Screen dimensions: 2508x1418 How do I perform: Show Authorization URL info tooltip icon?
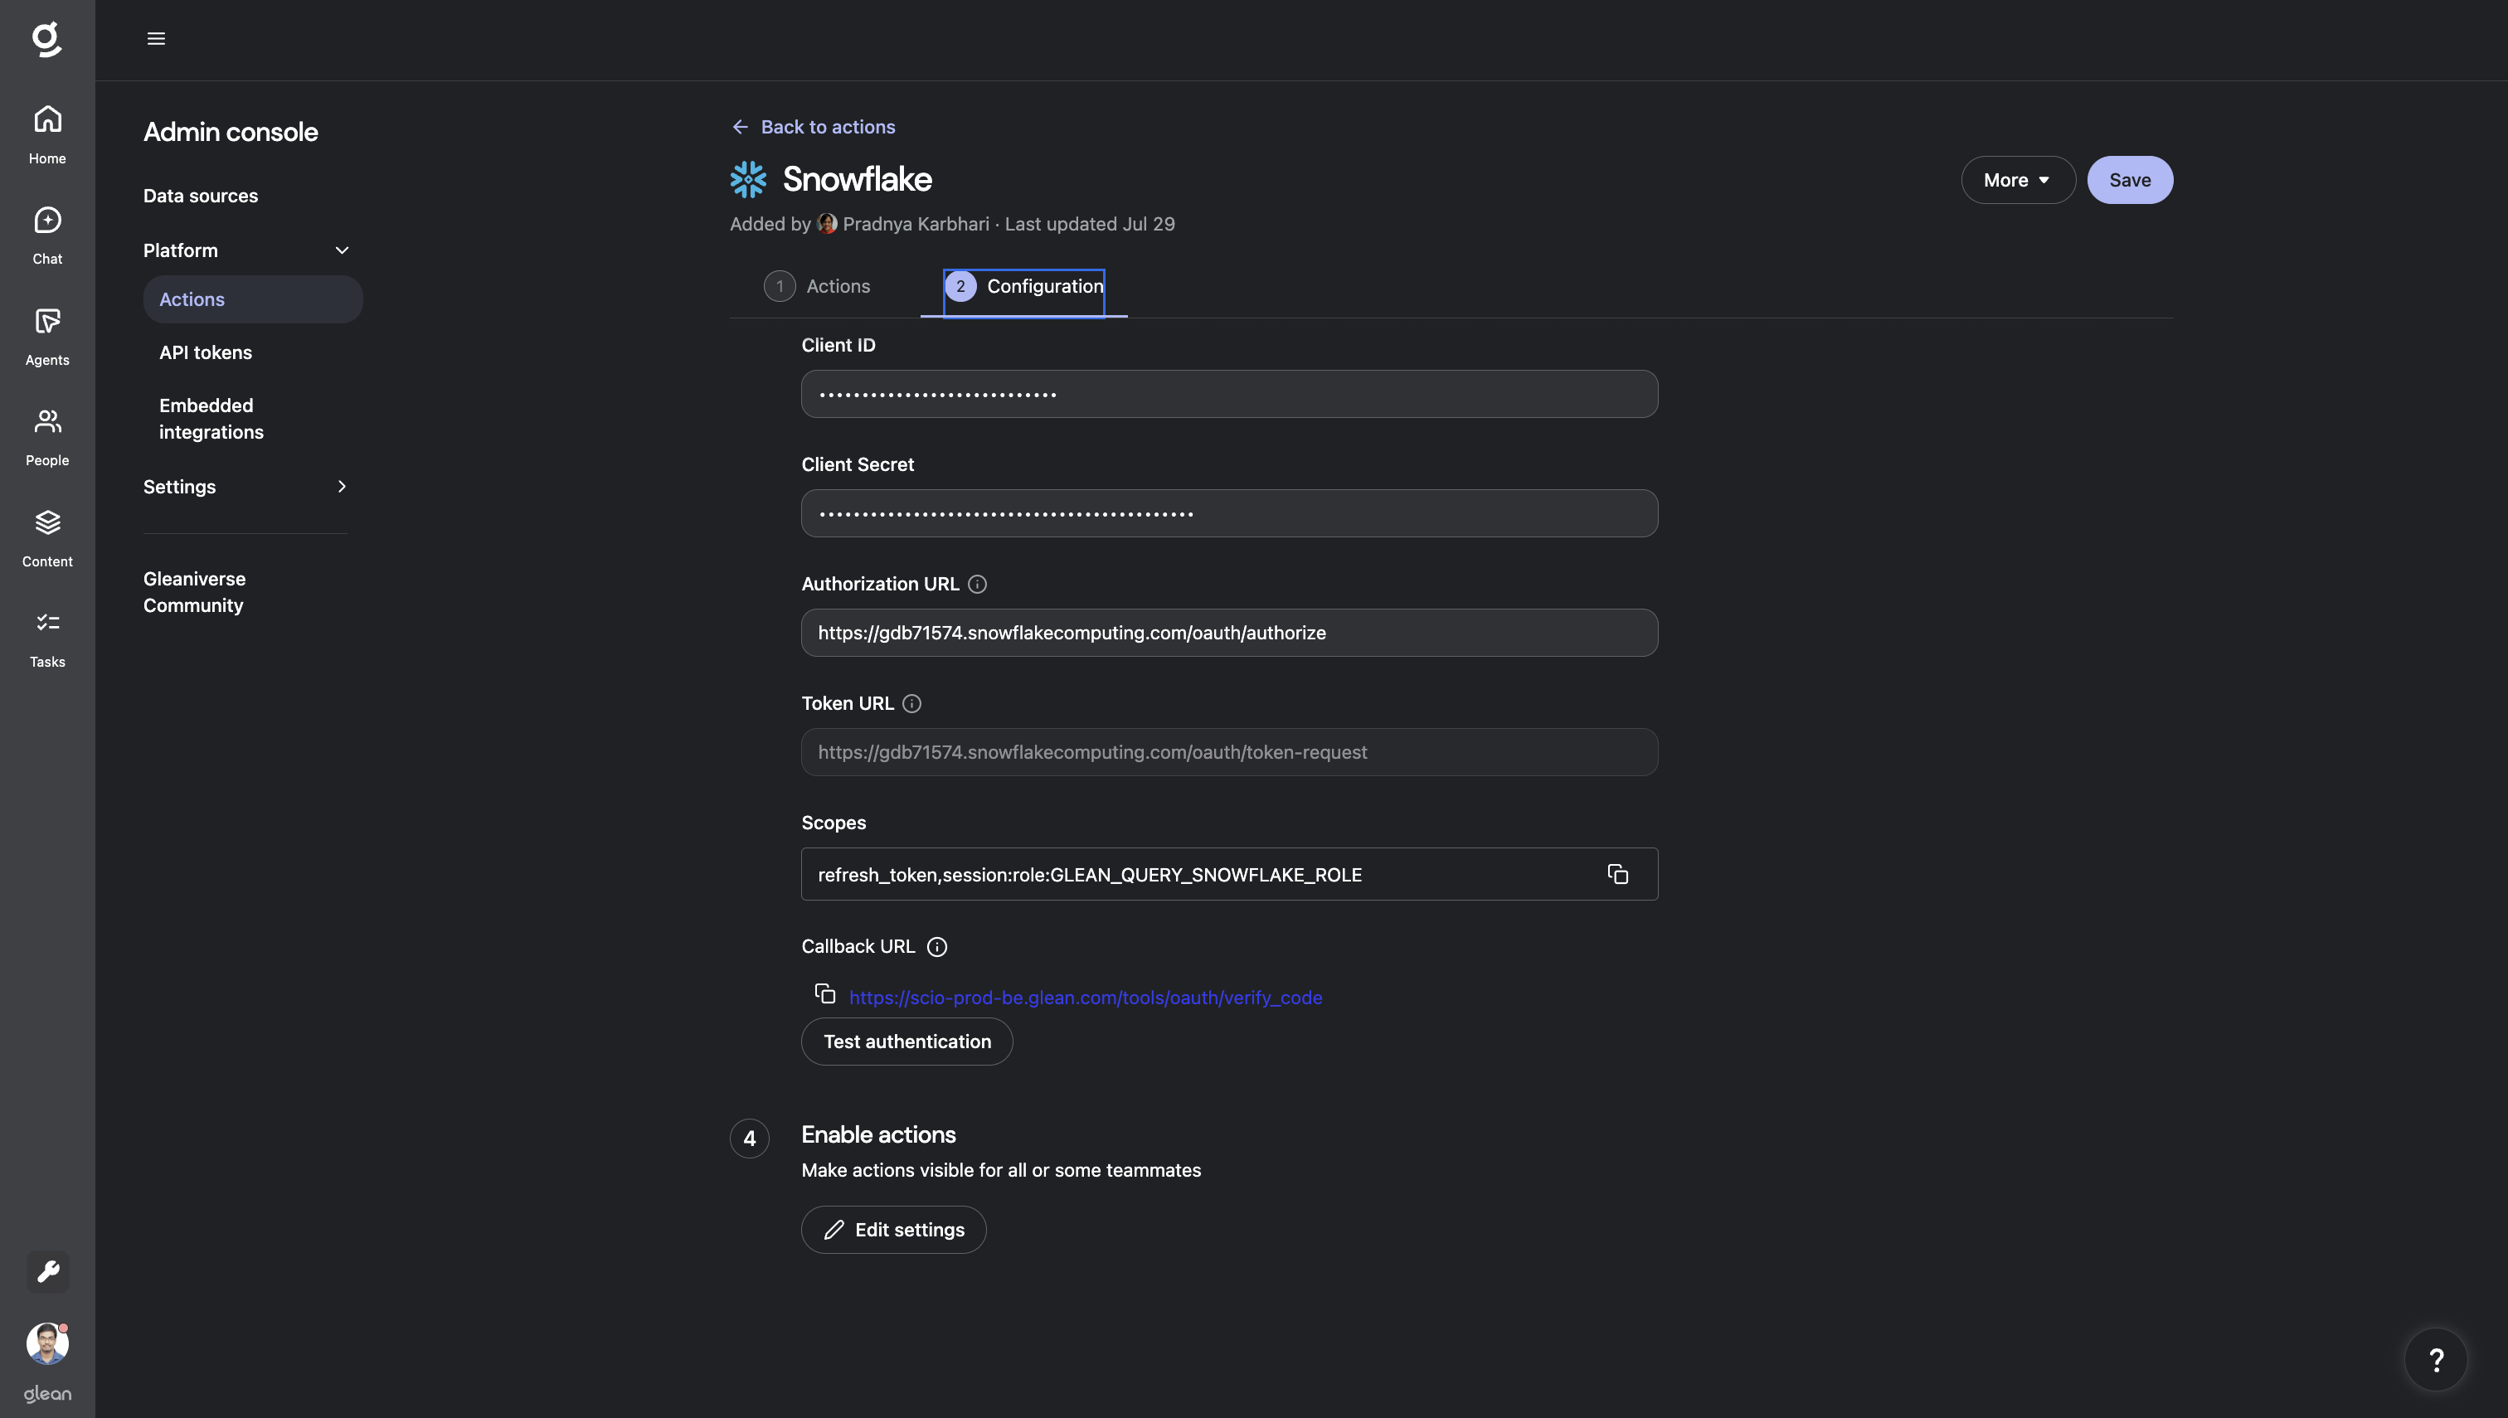(978, 585)
